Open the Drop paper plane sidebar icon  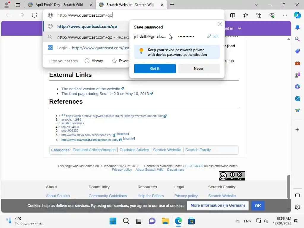[297, 110]
